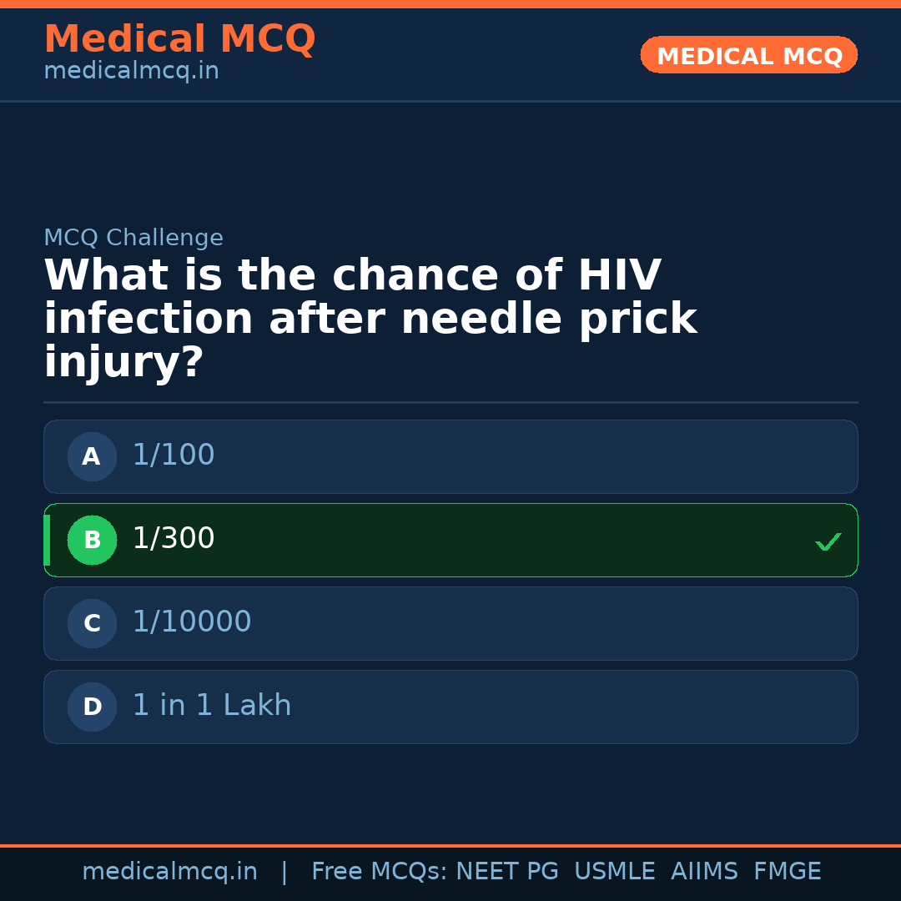Click the green checkmark on option B

coord(828,541)
